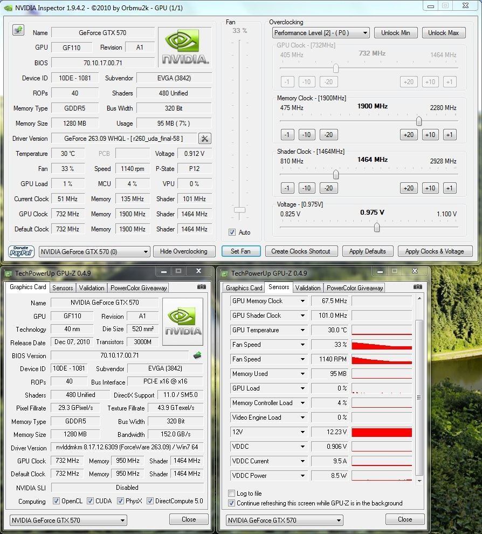
Task: Toggle PhysX checkbox
Action: tap(120, 501)
